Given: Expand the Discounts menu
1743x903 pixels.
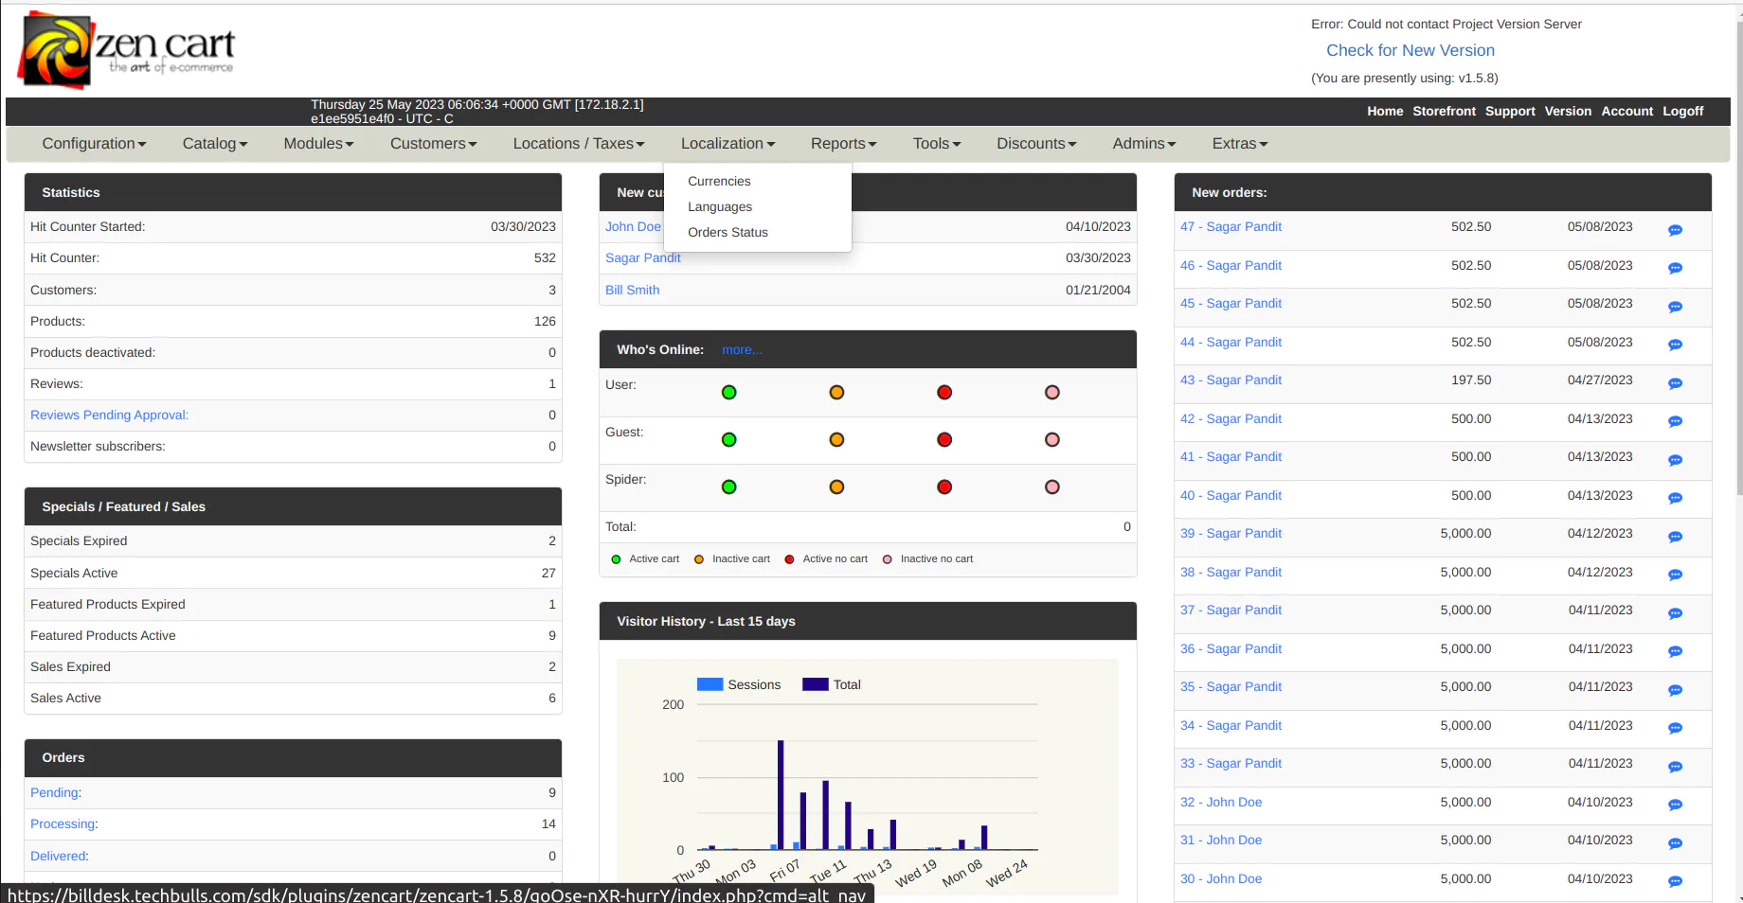Looking at the screenshot, I should pyautogui.click(x=1036, y=143).
